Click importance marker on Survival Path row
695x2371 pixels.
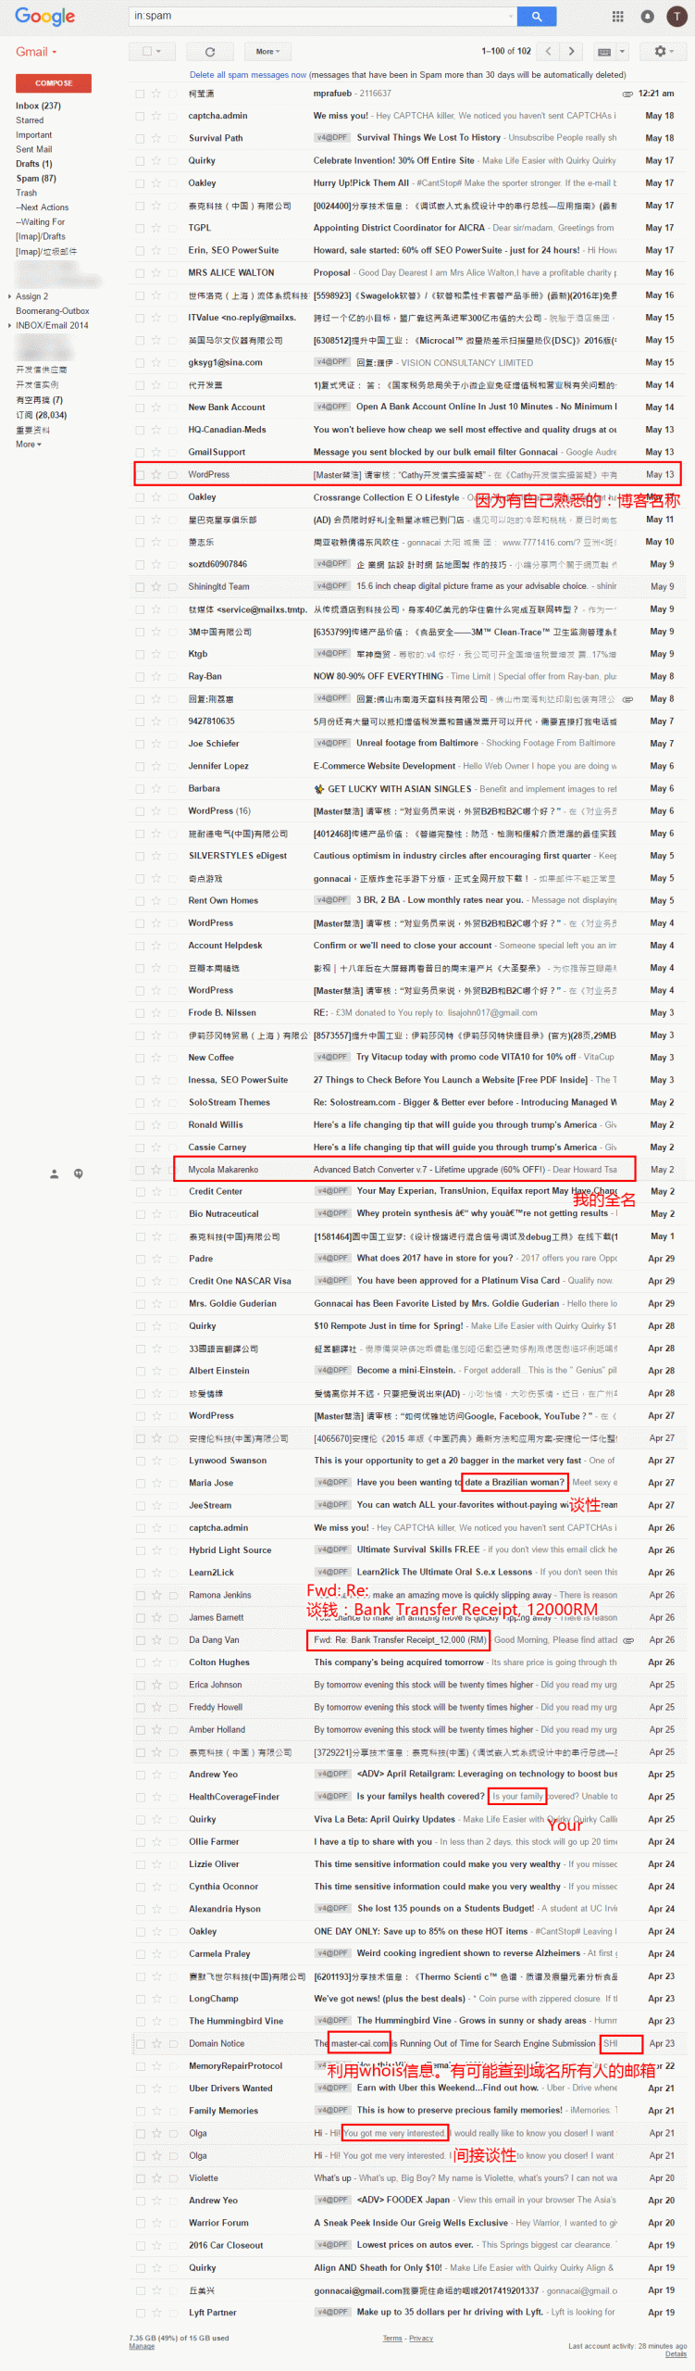click(x=172, y=139)
